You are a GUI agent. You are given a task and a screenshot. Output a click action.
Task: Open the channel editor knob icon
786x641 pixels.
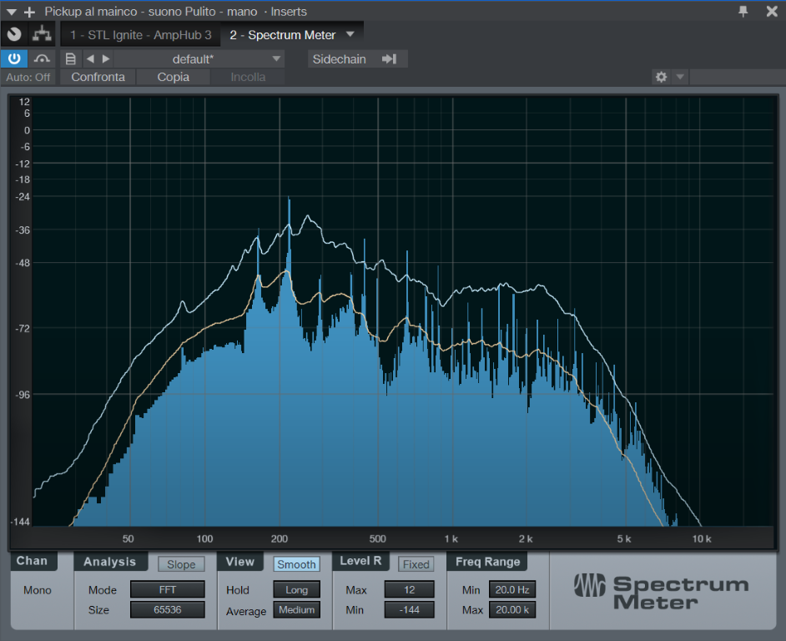point(14,34)
